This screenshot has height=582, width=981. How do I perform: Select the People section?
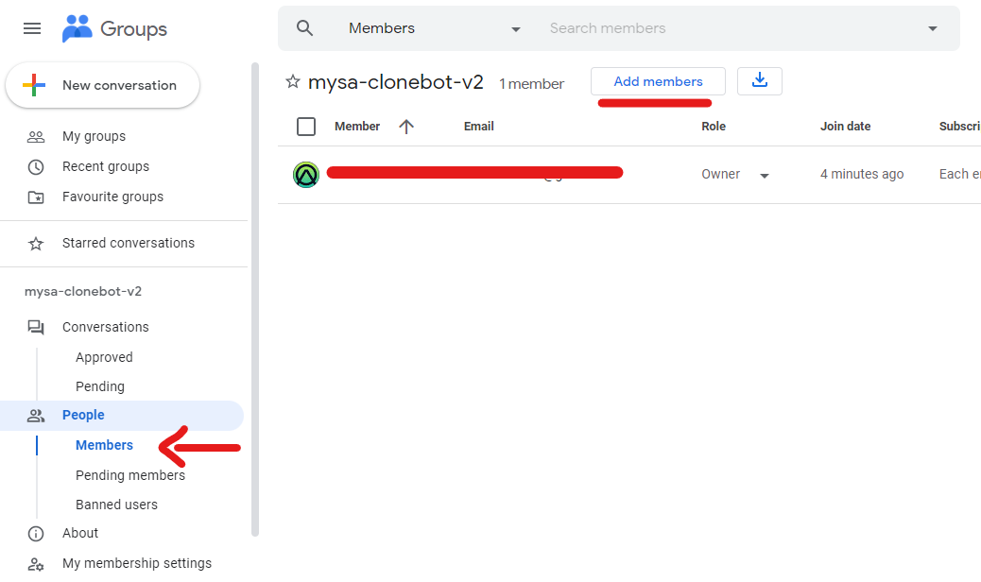pyautogui.click(x=121, y=415)
